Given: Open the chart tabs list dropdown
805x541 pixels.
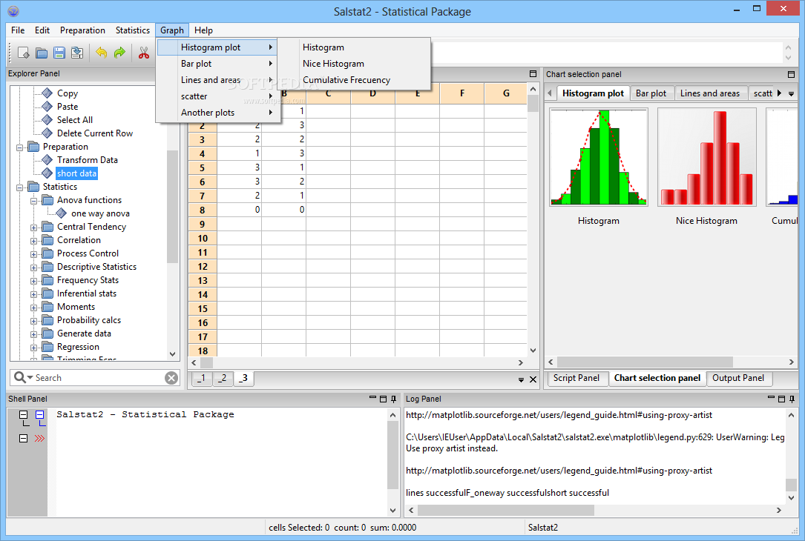Looking at the screenshot, I should pos(791,94).
